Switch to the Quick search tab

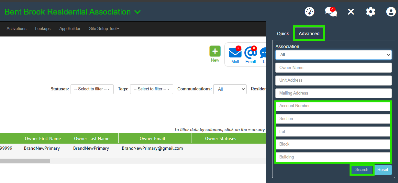tap(283, 34)
